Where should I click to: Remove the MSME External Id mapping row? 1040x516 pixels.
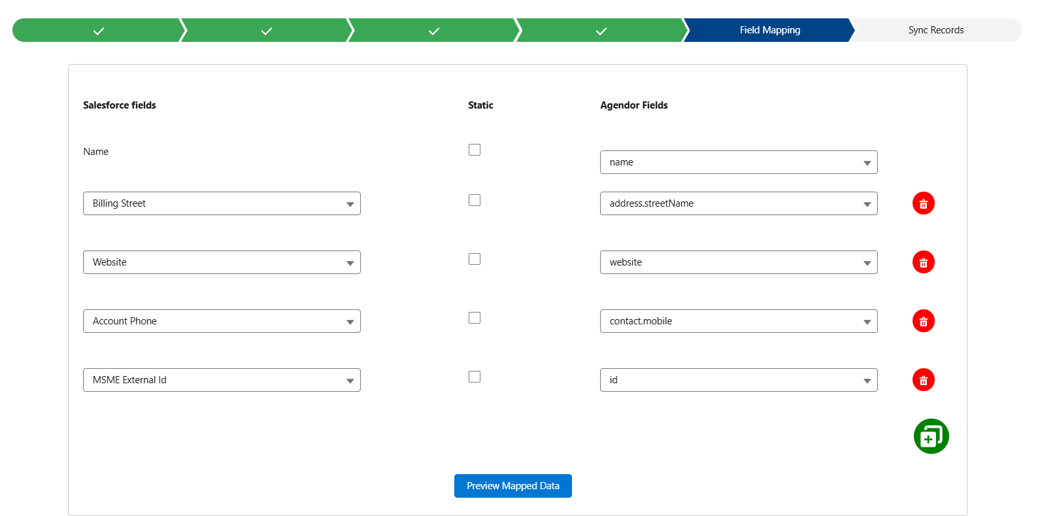923,380
